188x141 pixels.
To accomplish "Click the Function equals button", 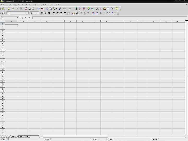I will [29, 18].
